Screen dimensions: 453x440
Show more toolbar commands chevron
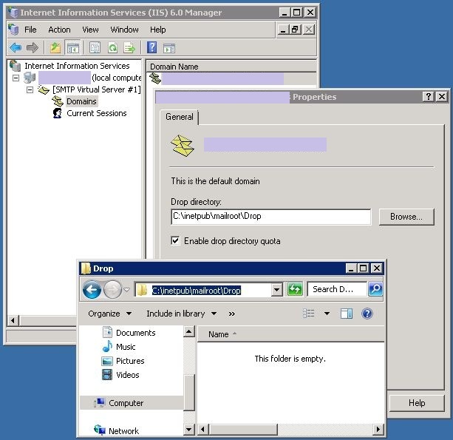pyautogui.click(x=232, y=314)
